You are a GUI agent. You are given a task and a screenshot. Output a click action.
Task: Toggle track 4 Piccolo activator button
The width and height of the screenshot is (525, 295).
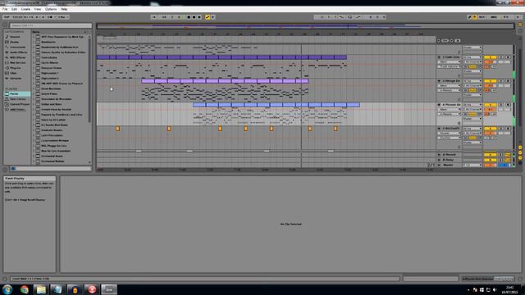point(490,105)
